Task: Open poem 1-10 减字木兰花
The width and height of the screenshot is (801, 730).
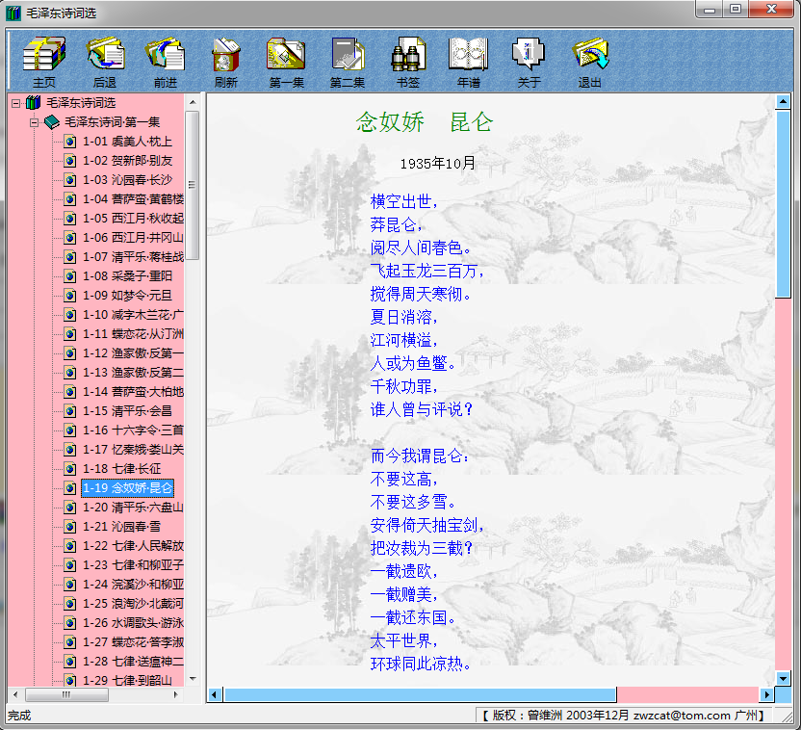Action: (x=133, y=315)
